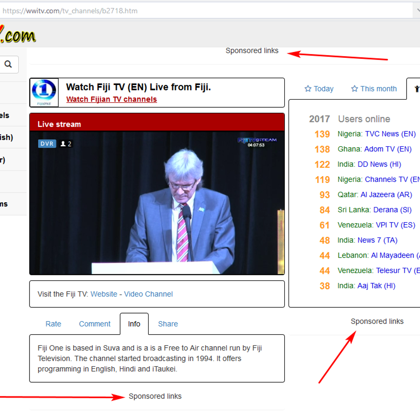
Task: Open the Today tab
Action: pyautogui.click(x=319, y=89)
